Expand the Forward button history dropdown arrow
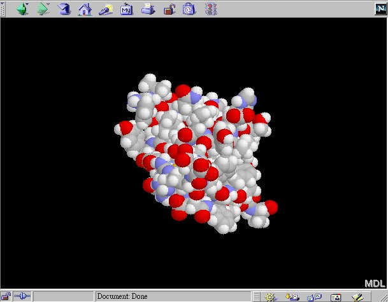The height and width of the screenshot is (302, 388). [x=48, y=4]
